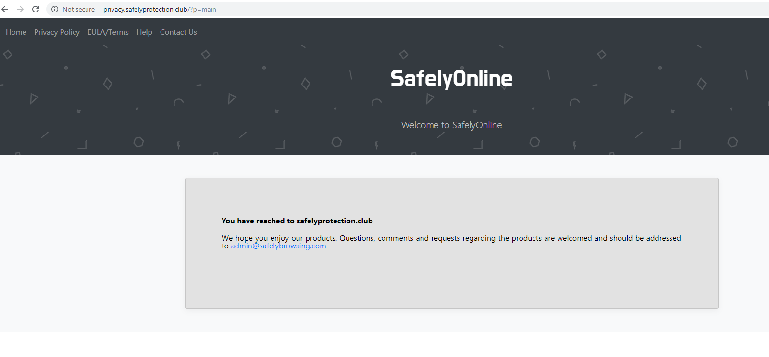Select Help in the navigation bar
The image size is (769, 357).
pyautogui.click(x=144, y=32)
